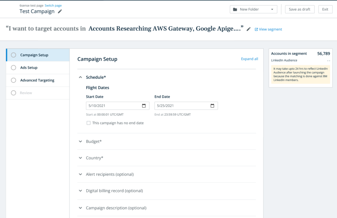
Task: Open Advanced Targeting sidebar item
Action: (38, 80)
